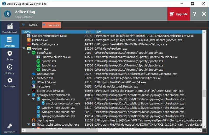The image size is (209, 135).
Task: Sort by the Path column header
Action: [98, 32]
